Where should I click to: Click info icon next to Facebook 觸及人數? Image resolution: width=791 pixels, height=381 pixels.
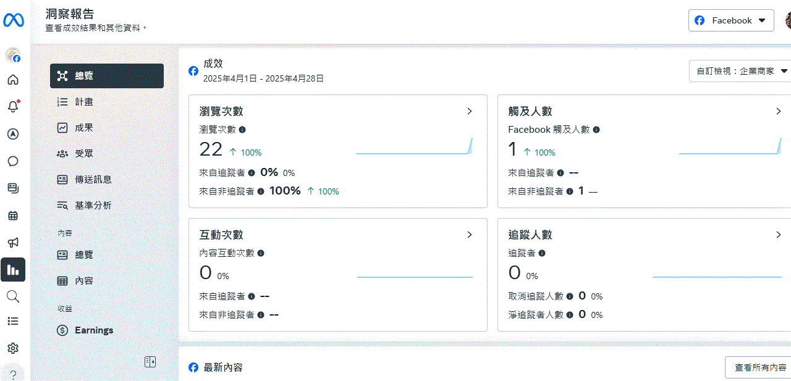point(596,130)
